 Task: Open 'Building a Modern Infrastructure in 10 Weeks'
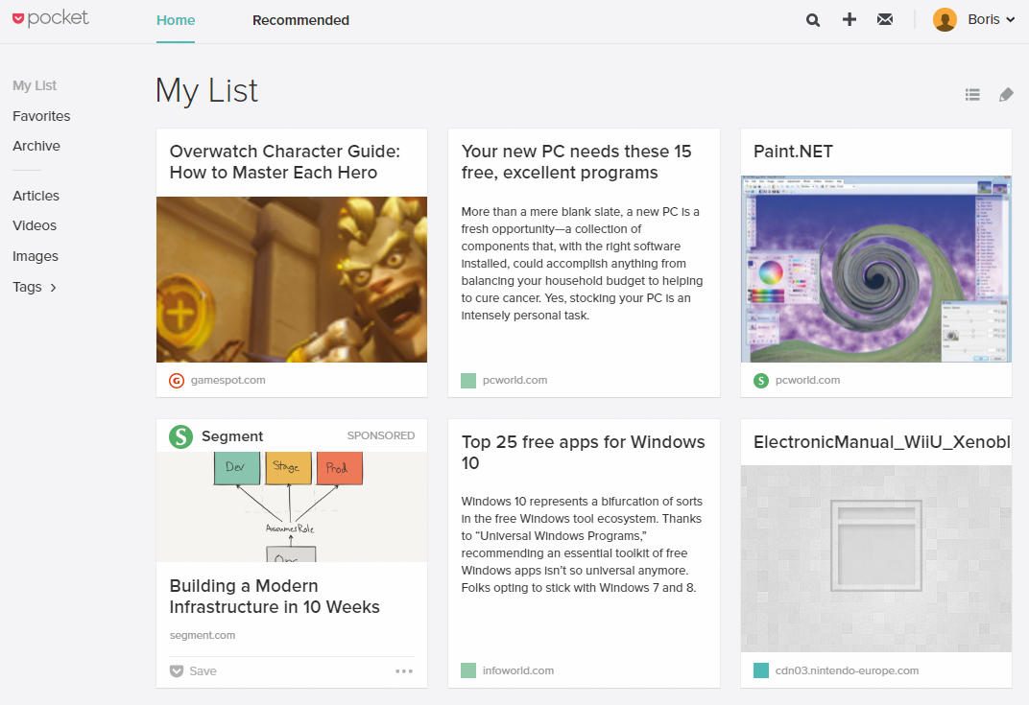click(275, 597)
